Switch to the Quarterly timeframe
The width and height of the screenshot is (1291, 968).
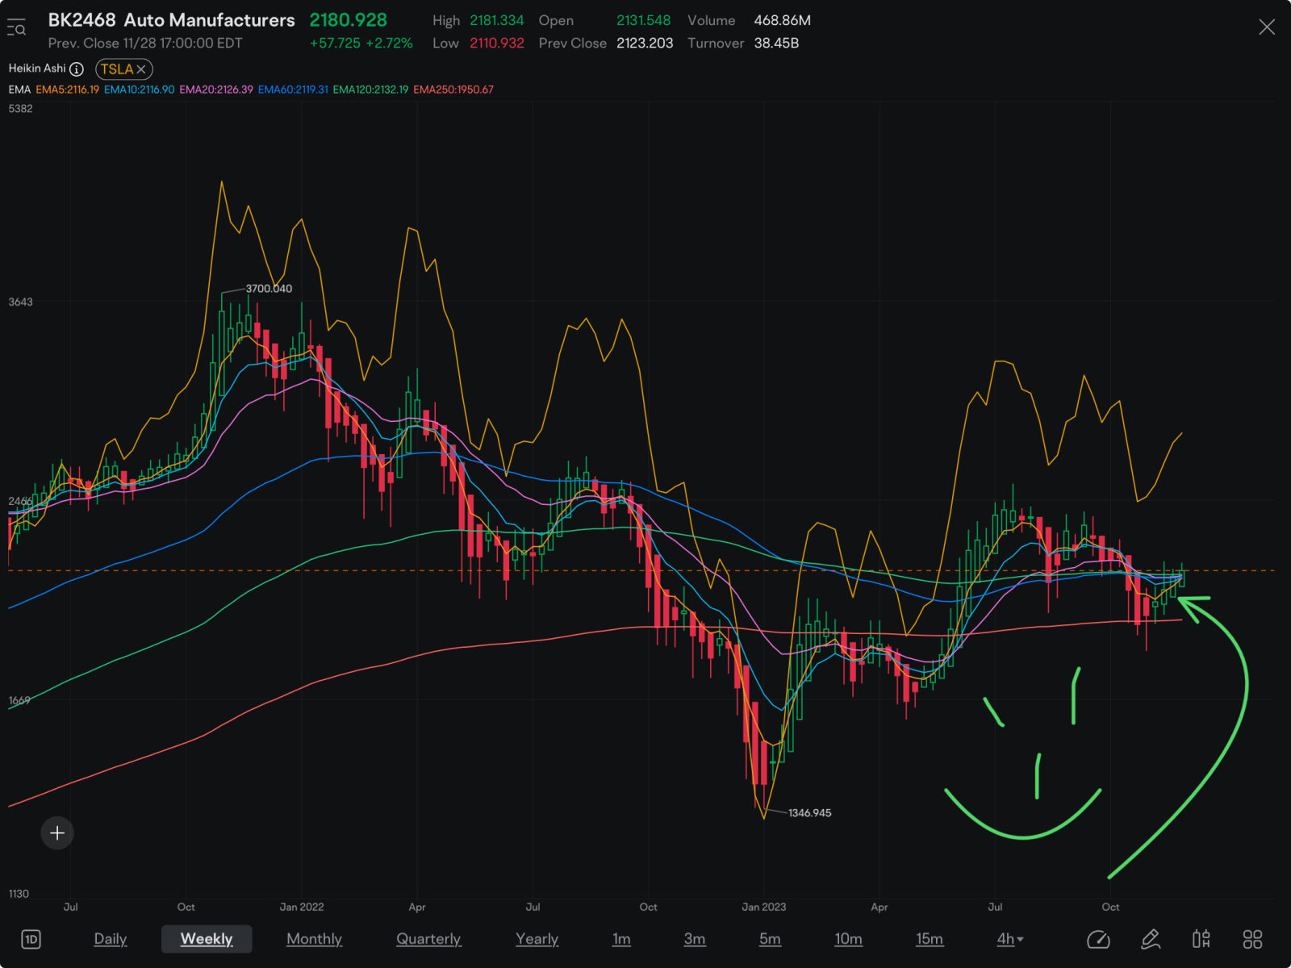coord(428,939)
